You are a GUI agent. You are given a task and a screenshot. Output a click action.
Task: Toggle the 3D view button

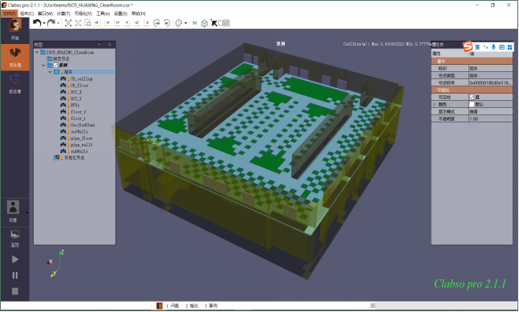(195, 22)
